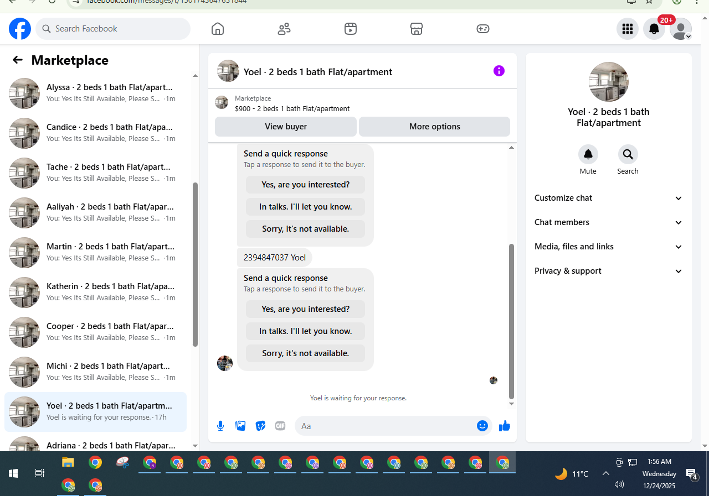The width and height of the screenshot is (709, 496).
Task: Send a thumbs-up like
Action: click(505, 426)
